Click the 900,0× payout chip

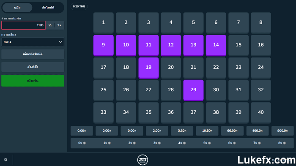tap(282, 131)
